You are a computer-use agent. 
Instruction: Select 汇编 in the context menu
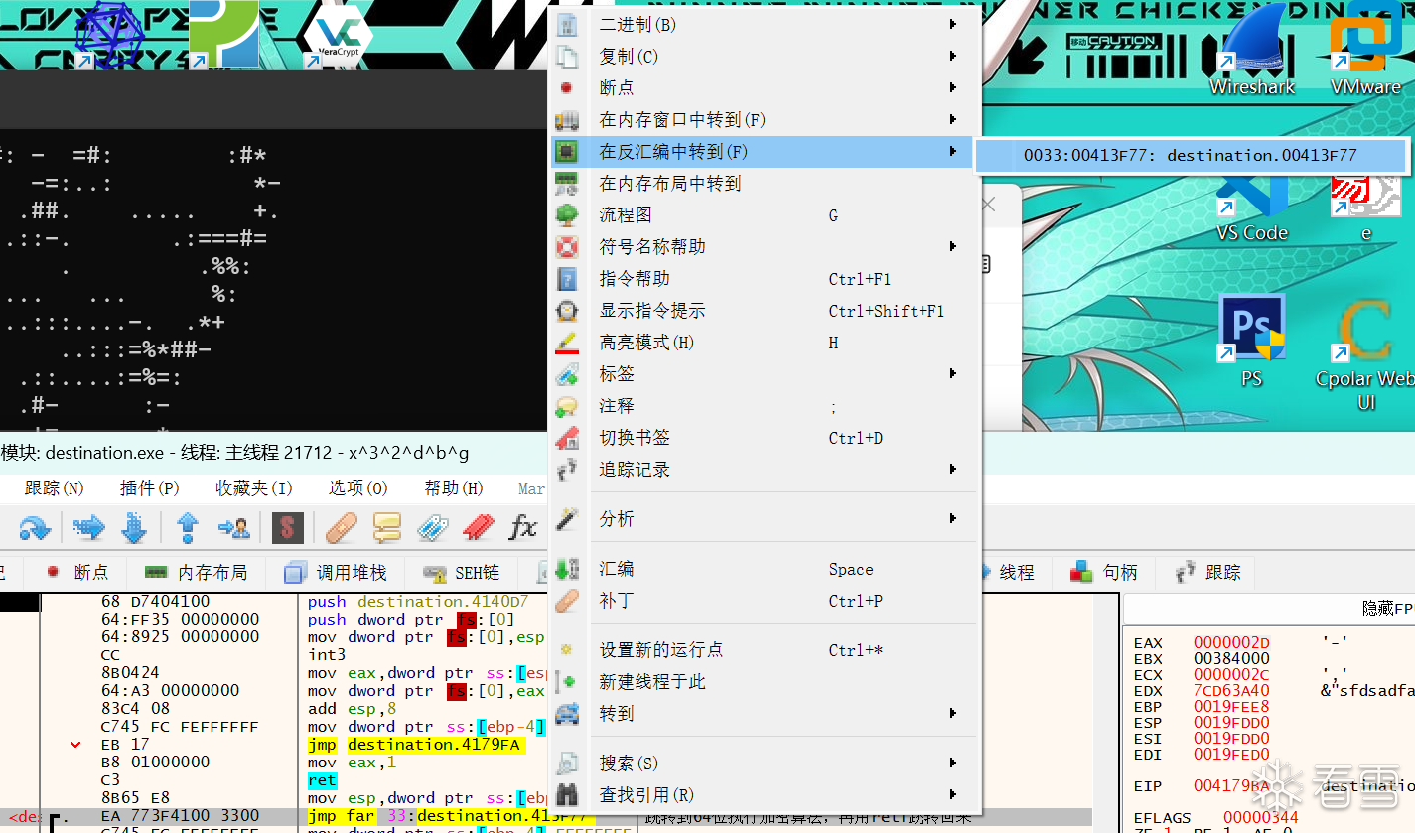(765, 569)
